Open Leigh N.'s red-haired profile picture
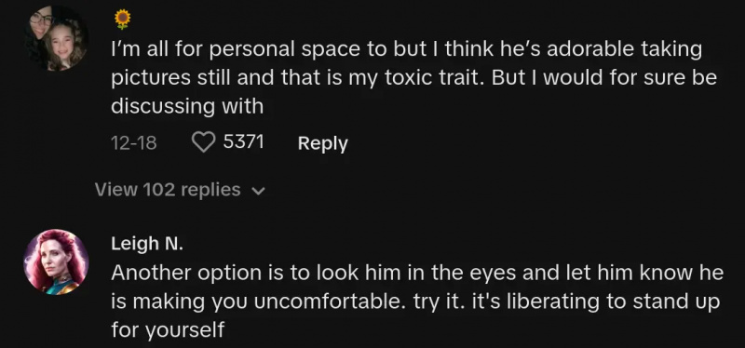745x348 pixels. coord(56,261)
